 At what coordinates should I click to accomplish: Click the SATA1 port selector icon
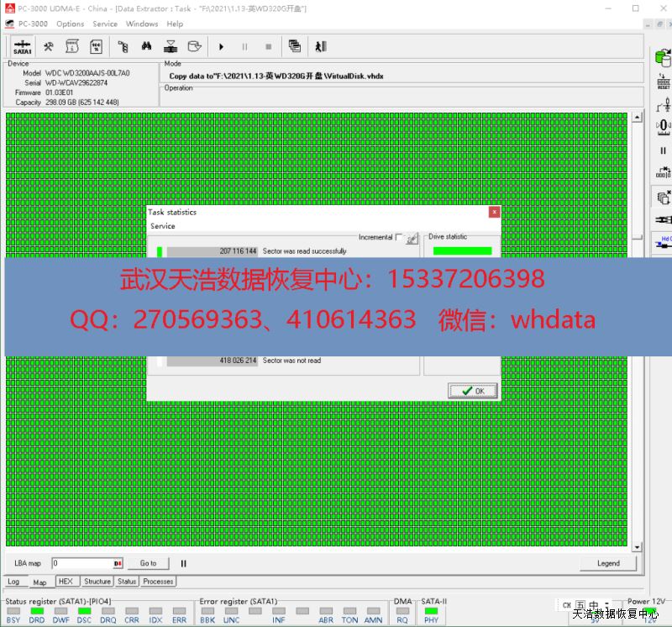(23, 47)
